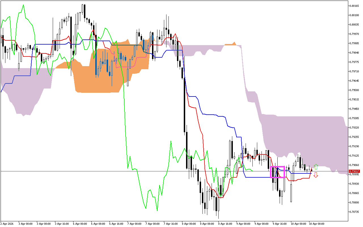Click the 8 Apr 00:00 time label
Screen dimensions: 363x227
(189, 224)
